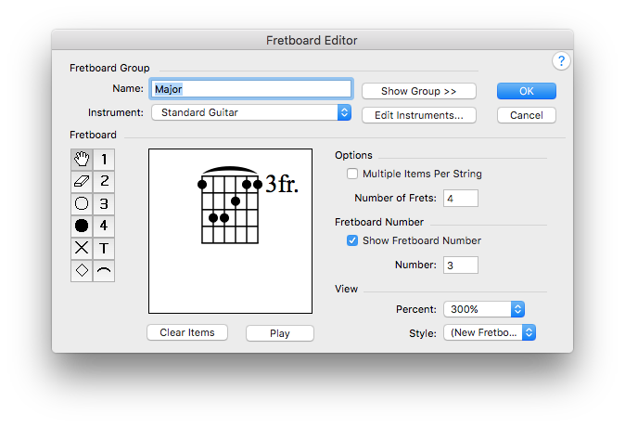Viewport: 625px width, 427px height.
Task: Select the barre arc tool
Action: point(104,270)
